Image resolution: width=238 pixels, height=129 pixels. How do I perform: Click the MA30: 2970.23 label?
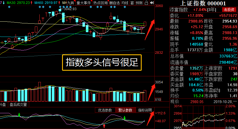(18, 3)
